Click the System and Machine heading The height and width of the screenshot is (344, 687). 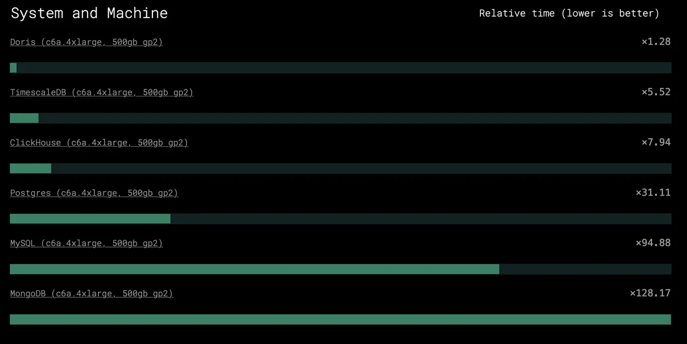click(x=89, y=13)
